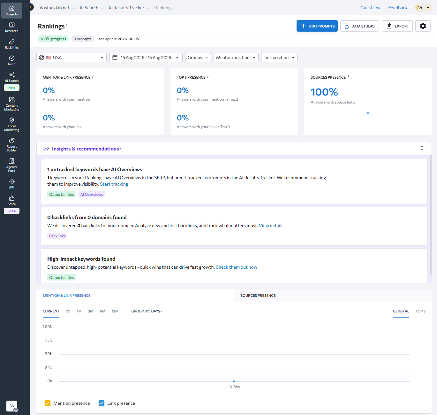Image resolution: width=437 pixels, height=415 pixels.
Task: Collapse the Insights & recommendations panel
Action: 422,148
